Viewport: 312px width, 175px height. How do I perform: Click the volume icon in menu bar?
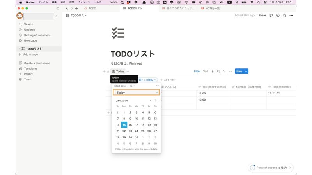click(x=221, y=2)
